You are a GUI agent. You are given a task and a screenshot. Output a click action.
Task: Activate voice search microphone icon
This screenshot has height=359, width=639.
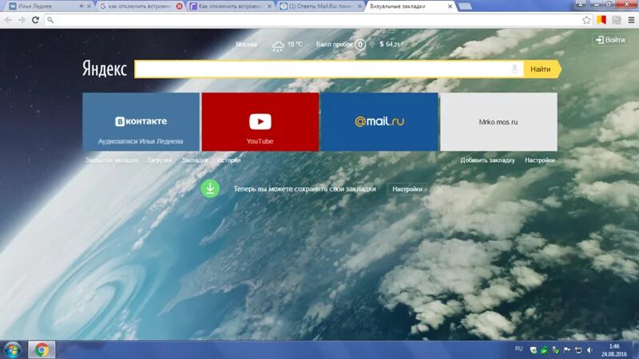[514, 69]
